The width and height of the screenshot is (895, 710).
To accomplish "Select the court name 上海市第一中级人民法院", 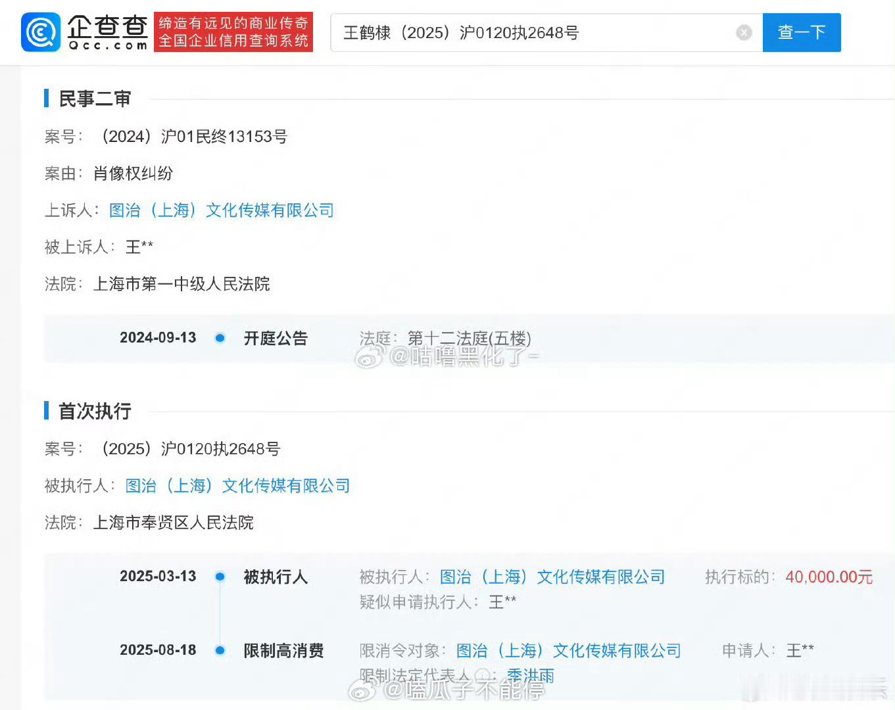I will pyautogui.click(x=181, y=284).
